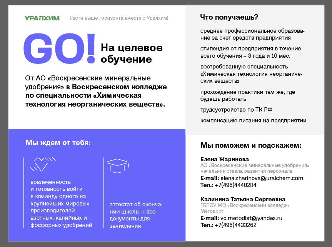This screenshot has width=332, height=247.
Task: Click the line 'компенсацию питания на предприятии'
Action: tap(253, 120)
